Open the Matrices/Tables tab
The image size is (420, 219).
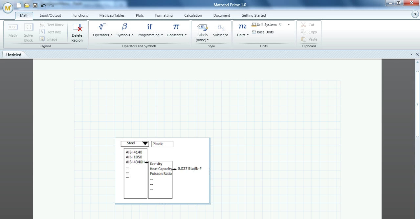point(112,15)
